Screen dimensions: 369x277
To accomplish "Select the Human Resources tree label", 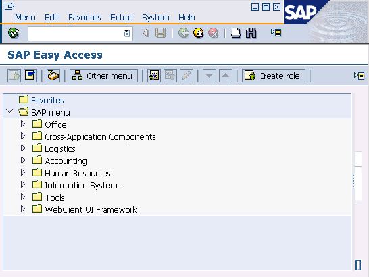I will click(x=78, y=174).
